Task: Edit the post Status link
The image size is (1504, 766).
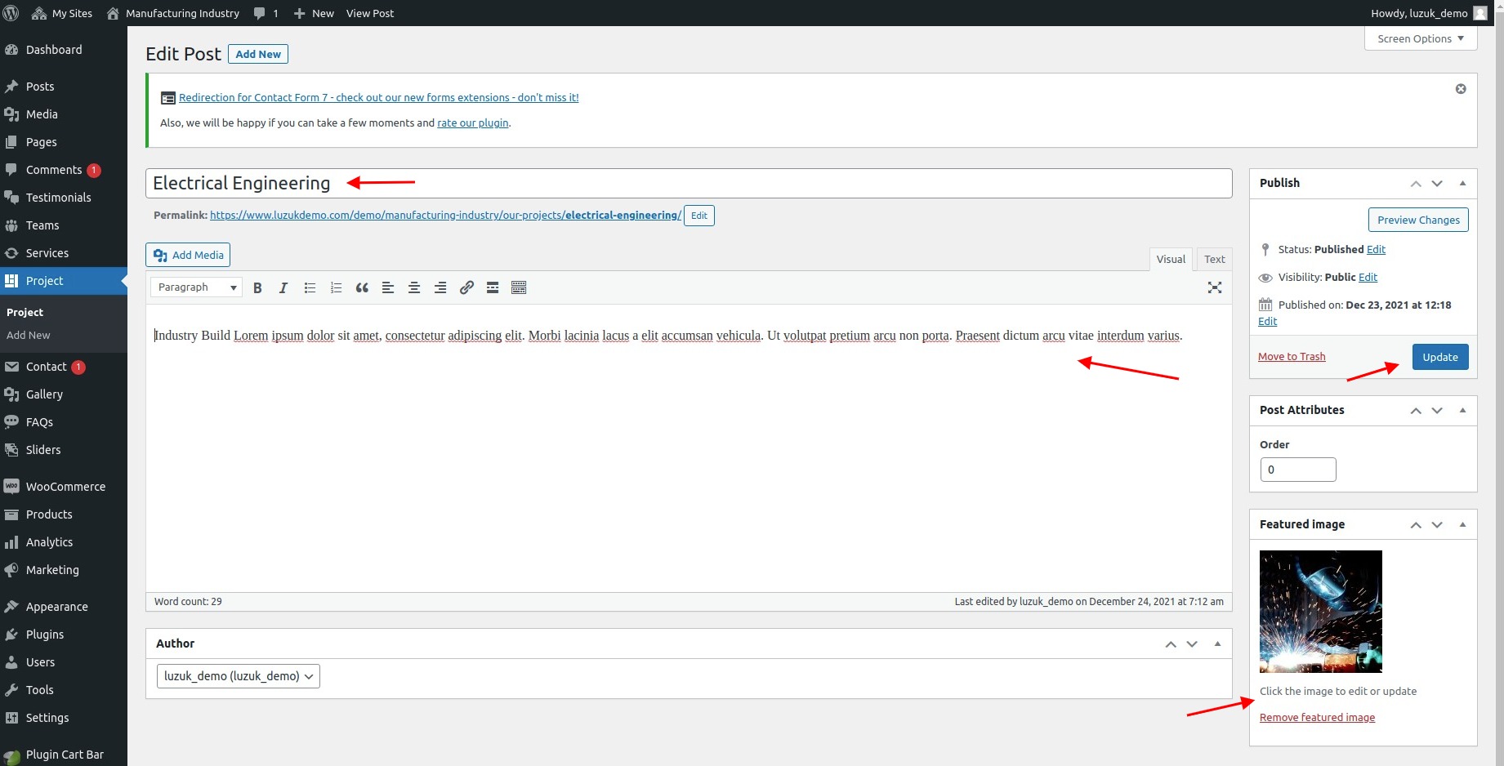Action: point(1376,250)
